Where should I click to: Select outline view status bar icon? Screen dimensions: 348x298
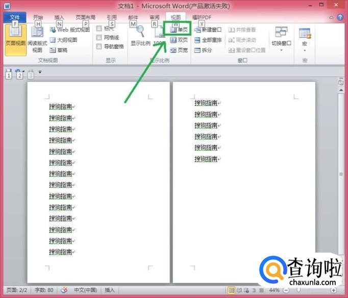coord(254,290)
